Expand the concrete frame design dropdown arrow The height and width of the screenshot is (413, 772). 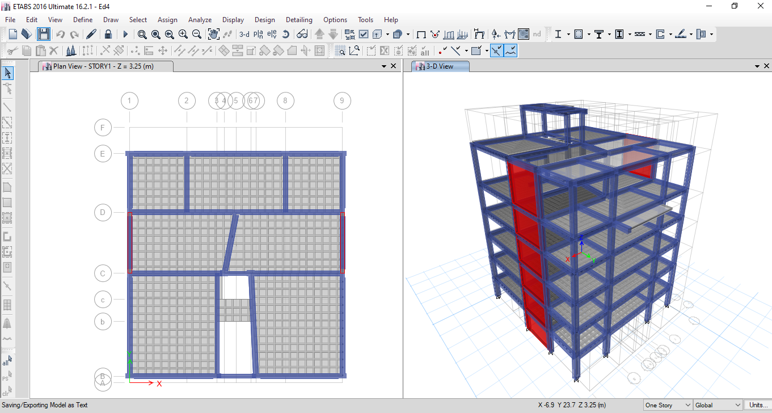point(589,34)
